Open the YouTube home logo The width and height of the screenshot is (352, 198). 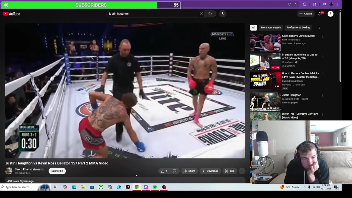click(12, 14)
